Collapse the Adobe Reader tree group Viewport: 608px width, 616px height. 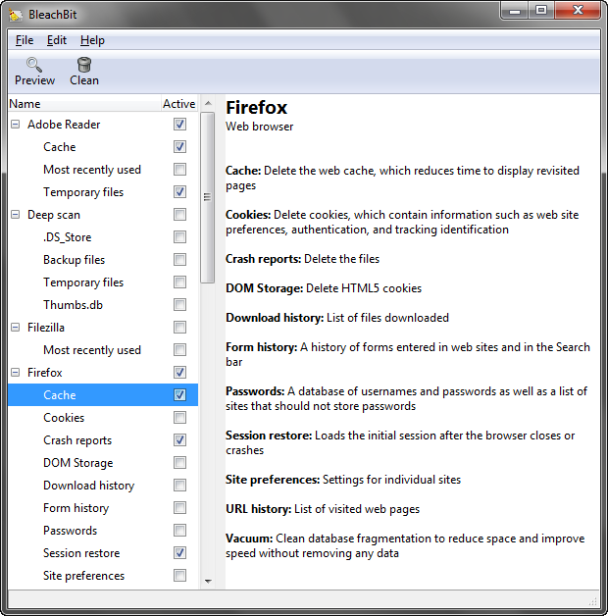pyautogui.click(x=16, y=125)
